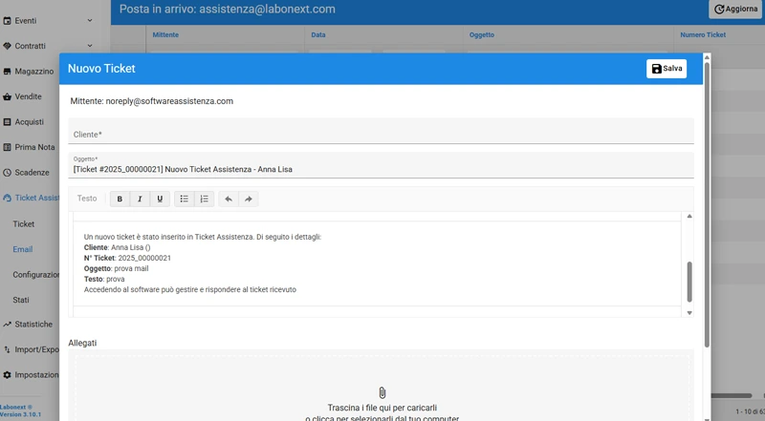Sort by Mittente column header
The height and width of the screenshot is (421, 765).
pos(165,35)
